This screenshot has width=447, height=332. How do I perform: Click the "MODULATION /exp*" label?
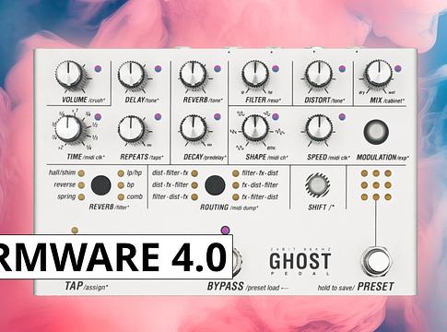(x=382, y=158)
